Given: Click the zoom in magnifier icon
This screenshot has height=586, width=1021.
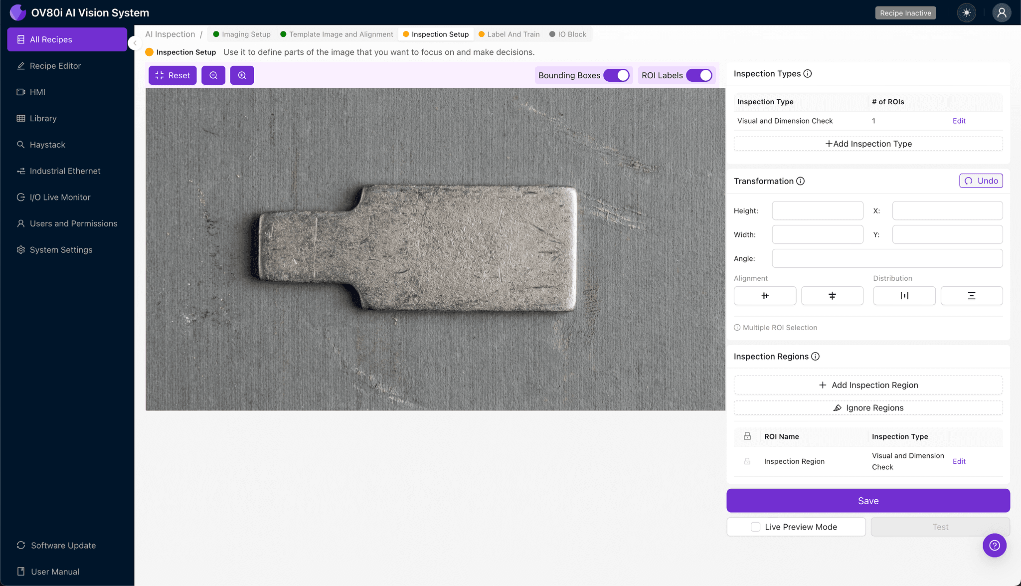Looking at the screenshot, I should [242, 75].
